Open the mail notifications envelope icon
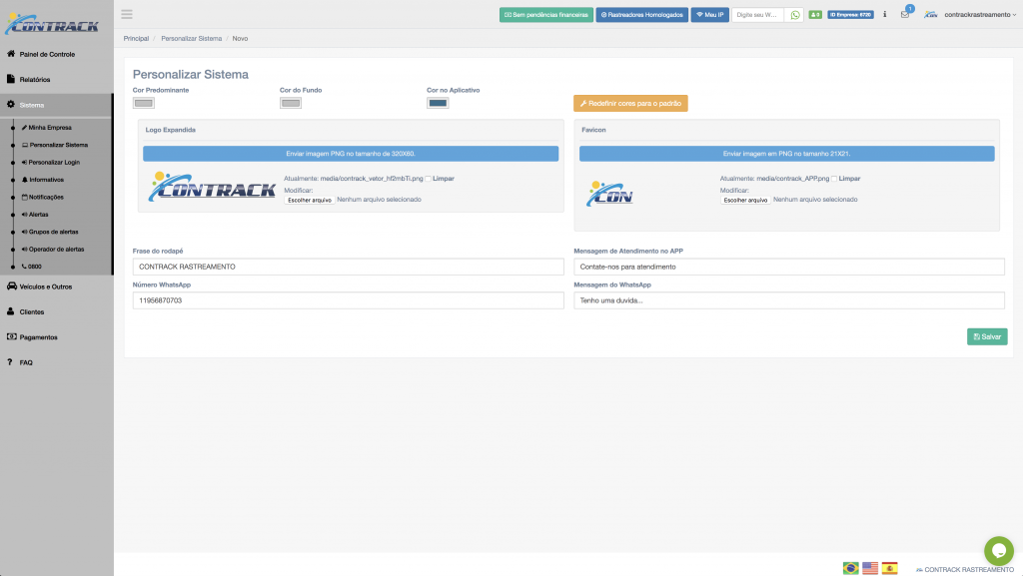Viewport: 1023px width, 576px height. click(x=905, y=15)
